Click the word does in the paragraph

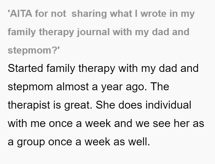[x=130, y=105]
